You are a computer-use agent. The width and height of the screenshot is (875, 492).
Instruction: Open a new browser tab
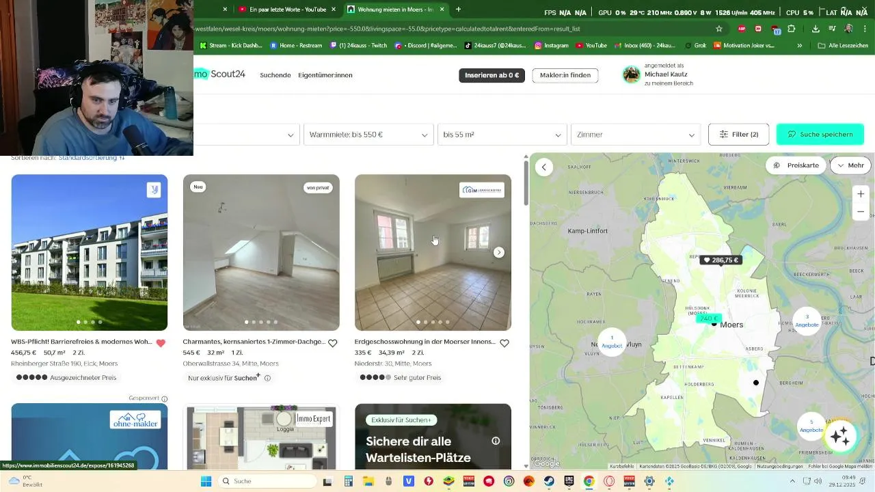(x=458, y=10)
